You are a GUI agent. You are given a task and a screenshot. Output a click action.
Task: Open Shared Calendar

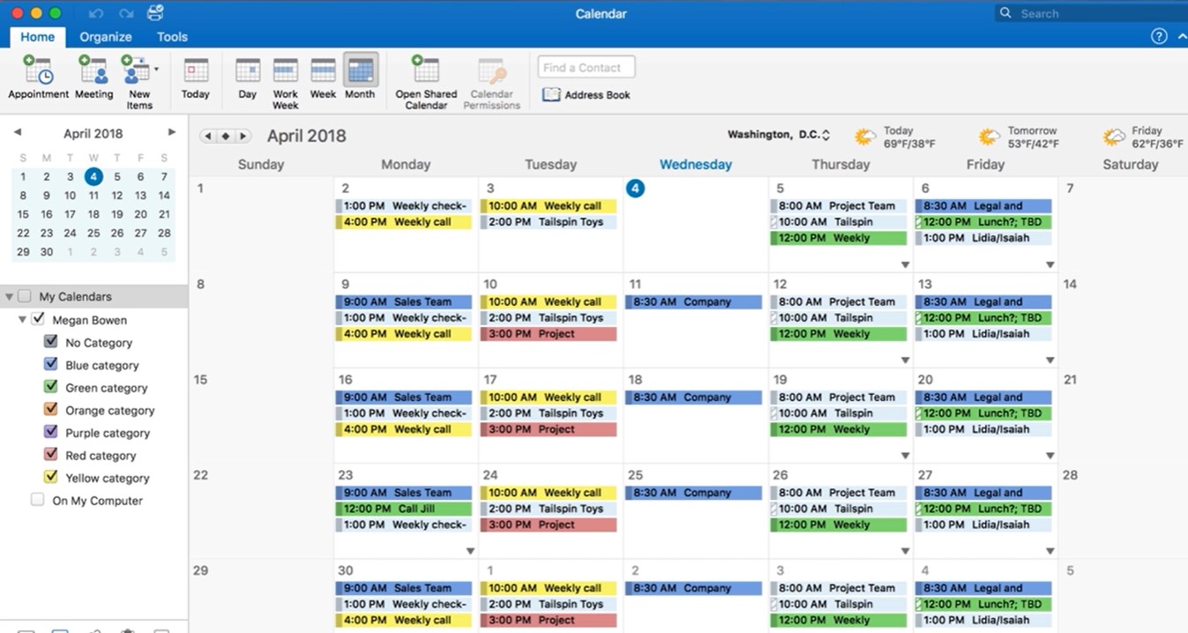pyautogui.click(x=426, y=81)
